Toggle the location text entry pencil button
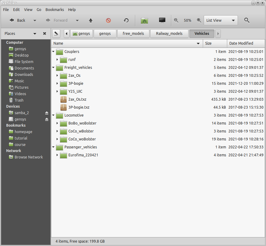Viewport: 266px width, 246px height. point(56,34)
